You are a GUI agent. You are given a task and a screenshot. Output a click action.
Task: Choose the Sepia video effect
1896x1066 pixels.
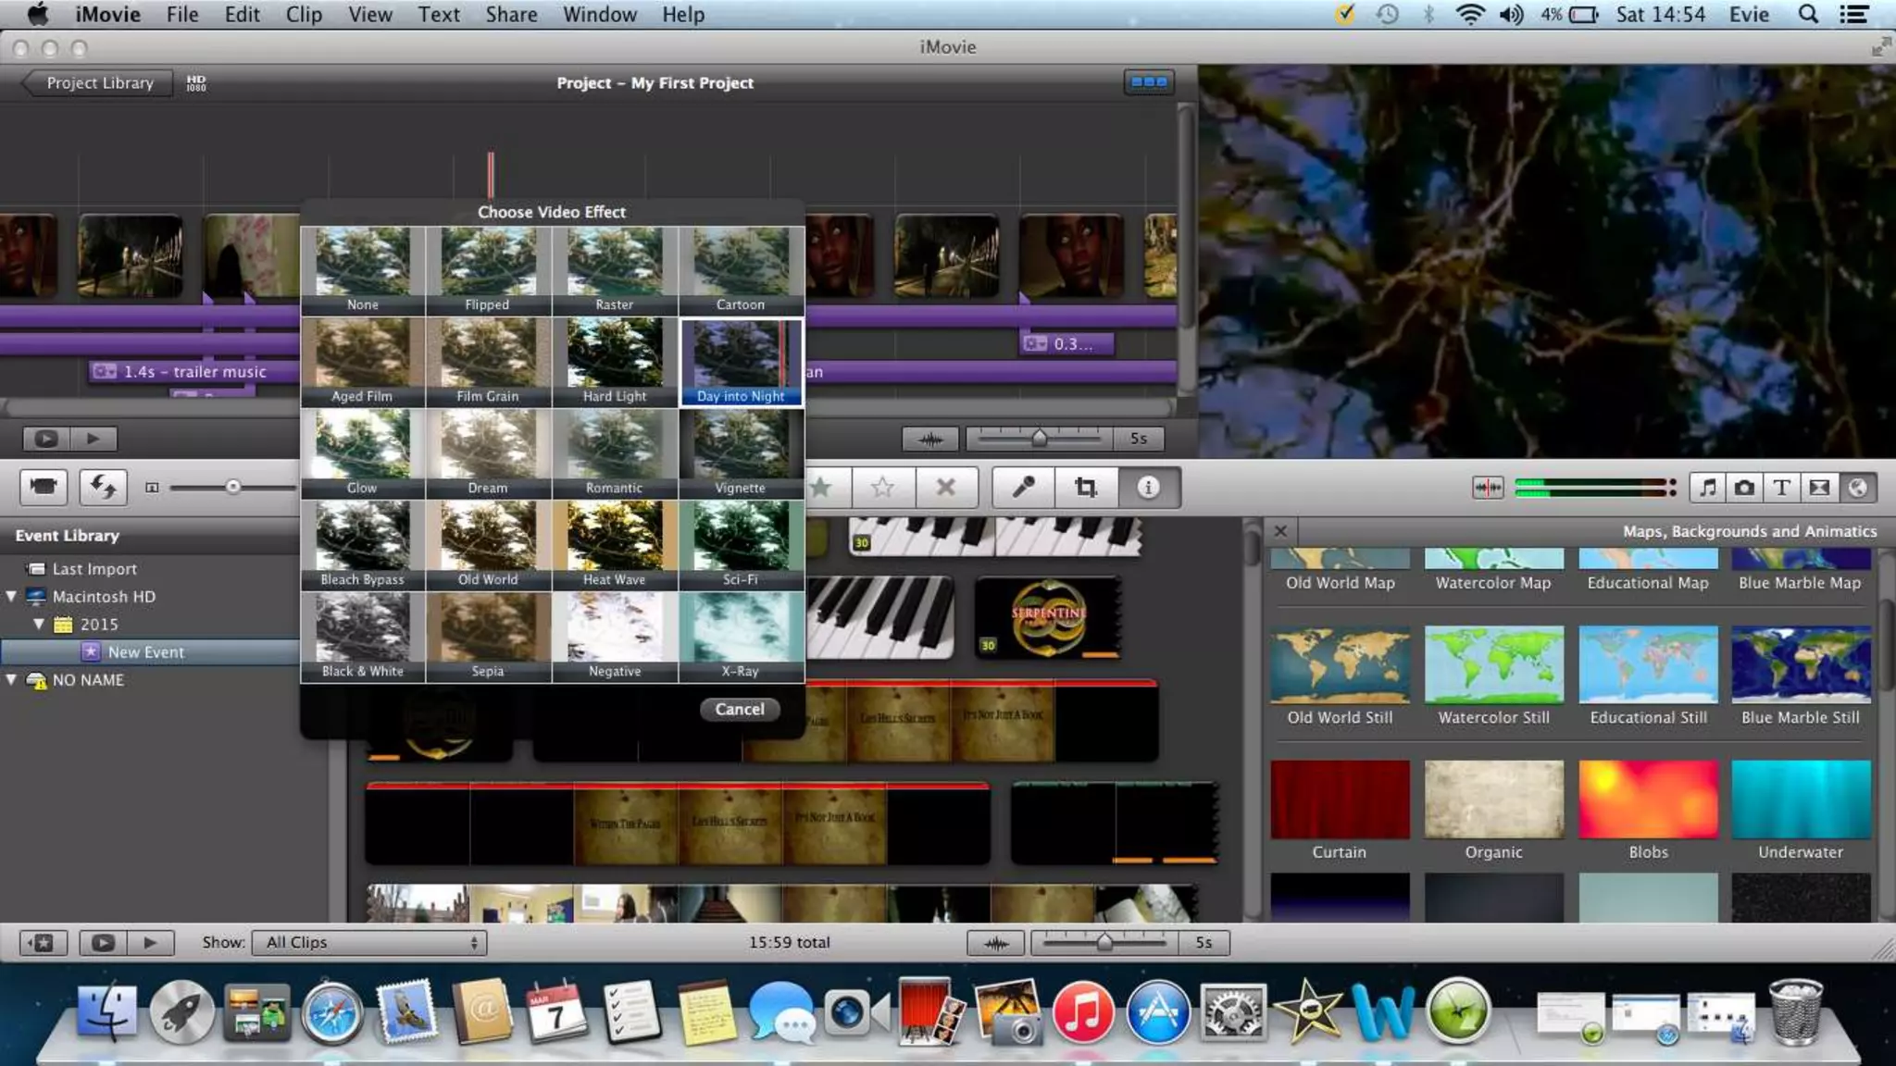[488, 638]
